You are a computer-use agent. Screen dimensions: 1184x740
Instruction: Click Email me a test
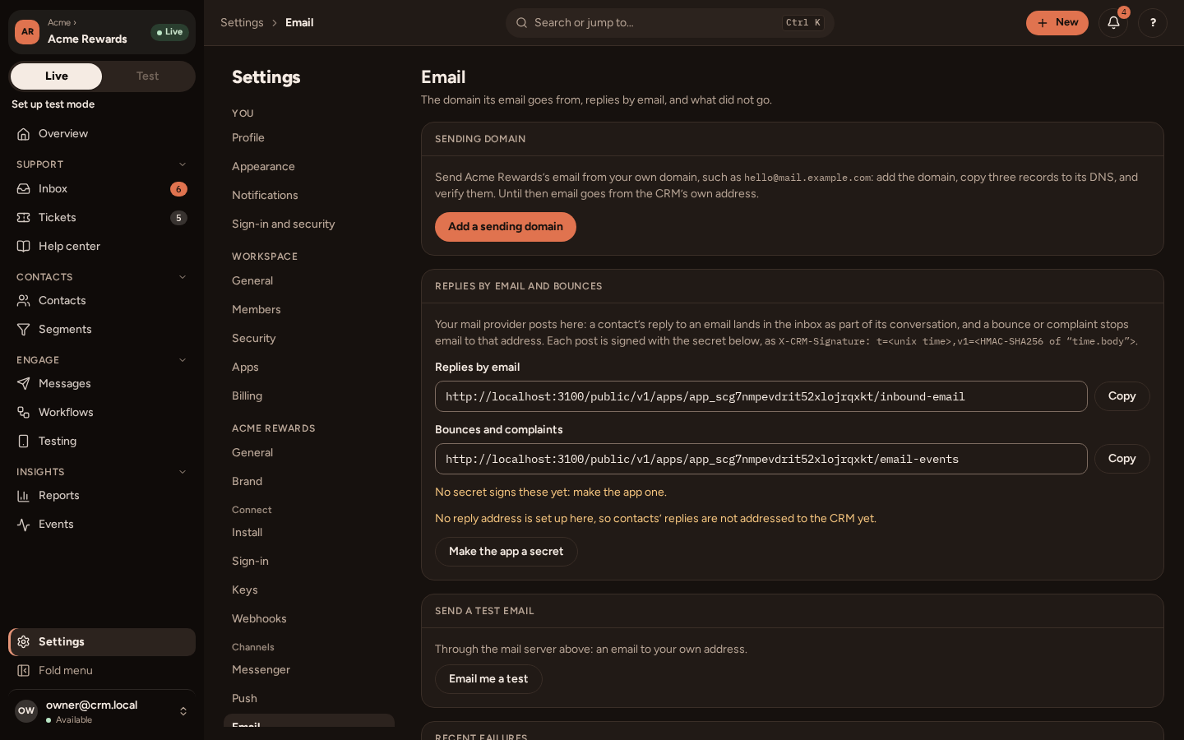coord(488,679)
